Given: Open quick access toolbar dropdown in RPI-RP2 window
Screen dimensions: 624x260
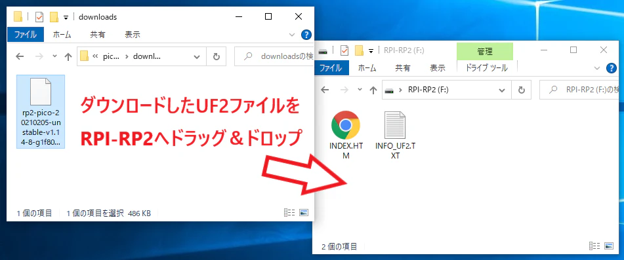Looking at the screenshot, I should click(x=371, y=51).
